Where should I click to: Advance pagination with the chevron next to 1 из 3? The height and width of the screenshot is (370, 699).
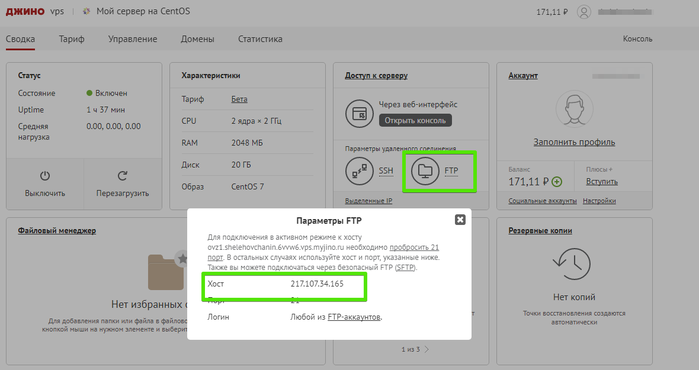point(427,349)
